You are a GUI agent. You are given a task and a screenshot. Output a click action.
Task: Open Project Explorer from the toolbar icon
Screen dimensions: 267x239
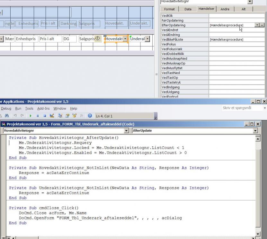tap(60, 116)
